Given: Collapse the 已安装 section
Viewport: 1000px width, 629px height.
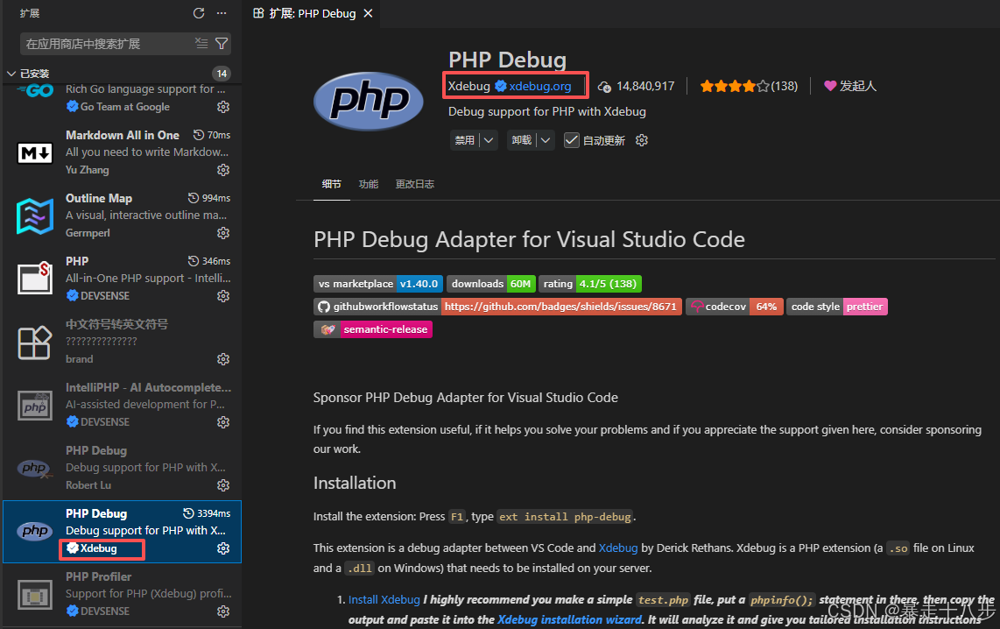Looking at the screenshot, I should [x=11, y=74].
